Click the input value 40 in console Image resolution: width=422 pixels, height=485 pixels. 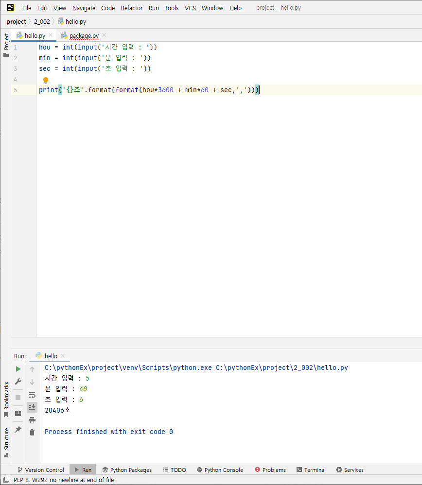pos(83,389)
